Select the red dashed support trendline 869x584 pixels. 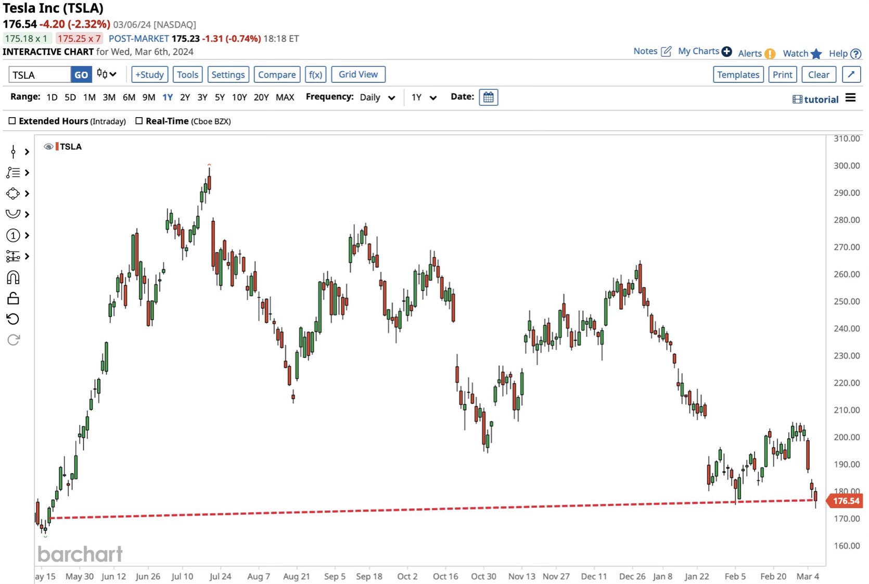tap(432, 509)
